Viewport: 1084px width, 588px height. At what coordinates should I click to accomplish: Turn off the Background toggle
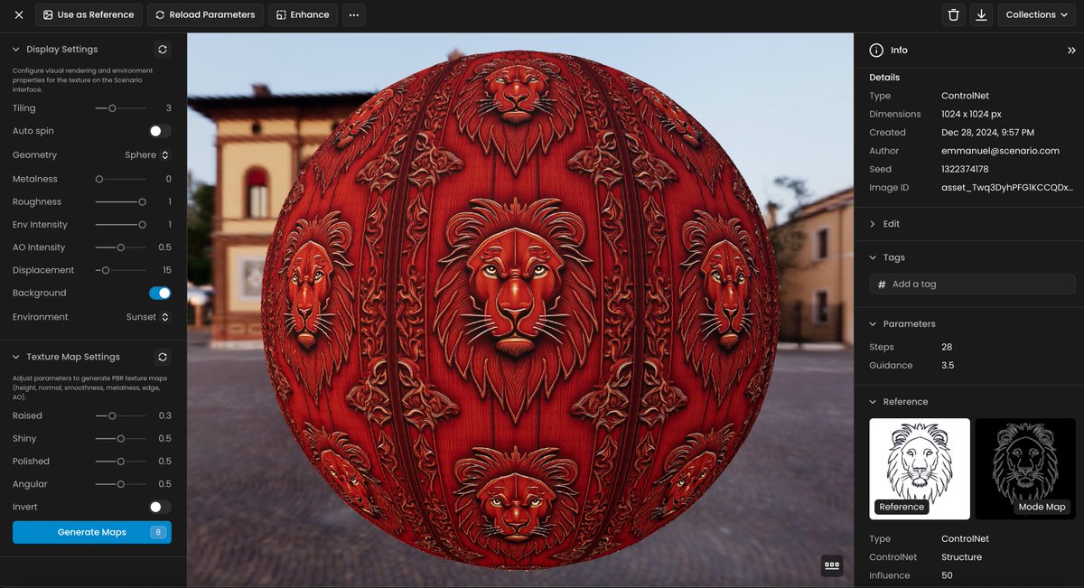[160, 293]
